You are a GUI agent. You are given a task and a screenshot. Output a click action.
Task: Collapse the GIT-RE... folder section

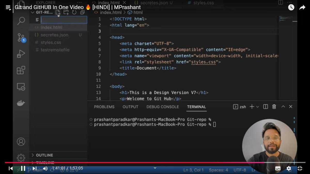(x=42, y=12)
